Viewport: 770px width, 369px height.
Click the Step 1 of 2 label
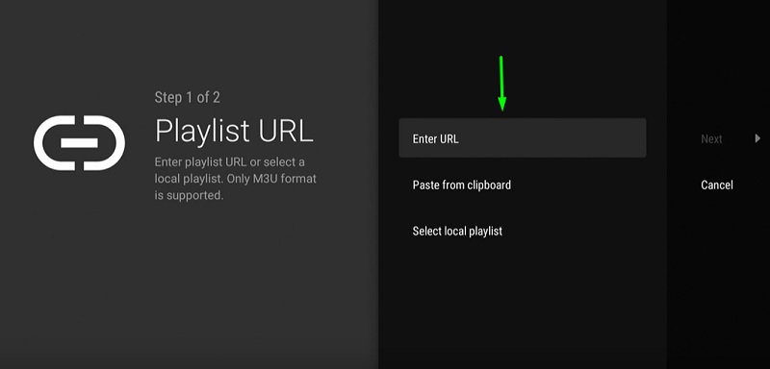[x=187, y=97]
